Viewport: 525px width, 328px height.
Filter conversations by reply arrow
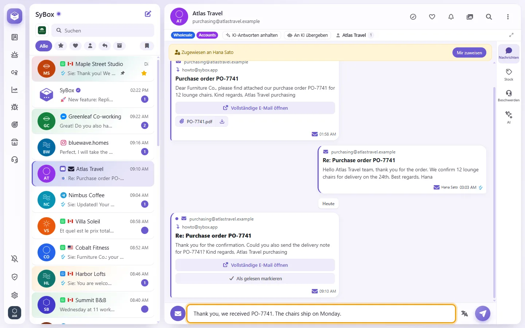(105, 46)
